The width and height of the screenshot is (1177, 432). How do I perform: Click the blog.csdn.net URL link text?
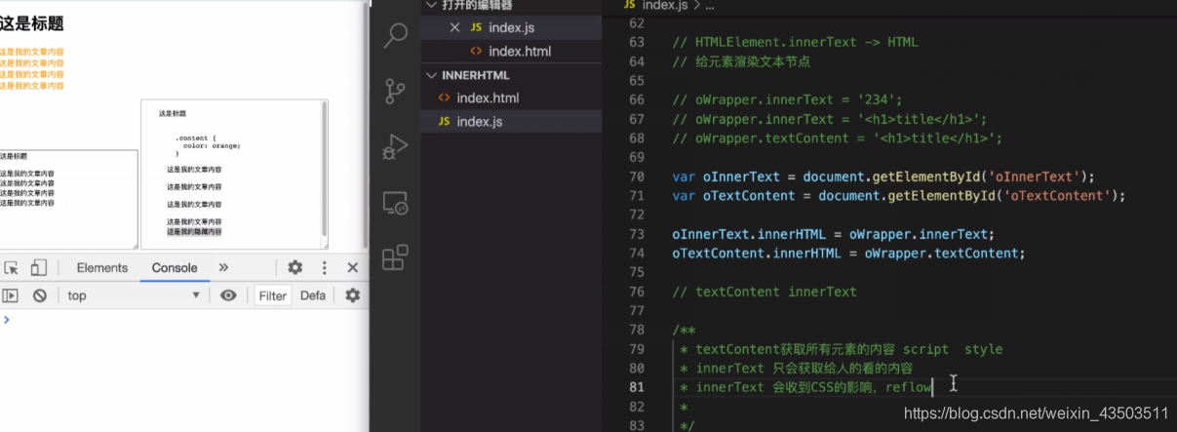point(1037,413)
